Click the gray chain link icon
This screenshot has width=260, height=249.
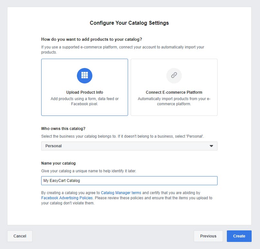click(174, 75)
